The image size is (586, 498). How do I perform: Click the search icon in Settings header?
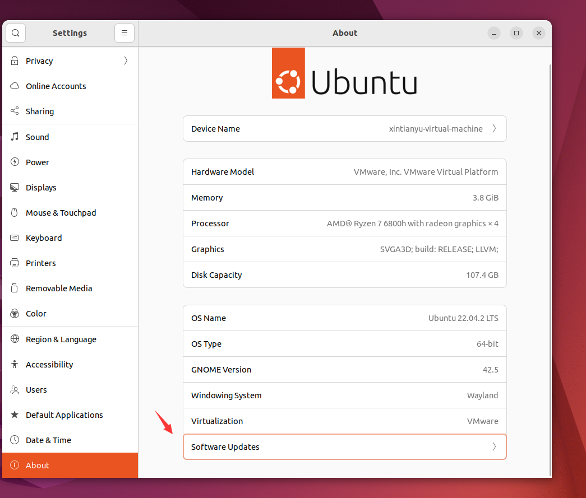16,33
